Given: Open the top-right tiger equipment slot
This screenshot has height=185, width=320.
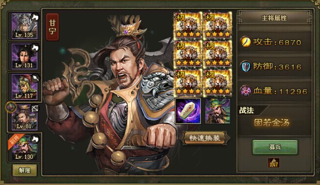Looking at the screenshot, I should pyautogui.click(x=217, y=25).
